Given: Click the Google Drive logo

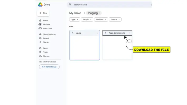Looking at the screenshot, I should 40,4.
